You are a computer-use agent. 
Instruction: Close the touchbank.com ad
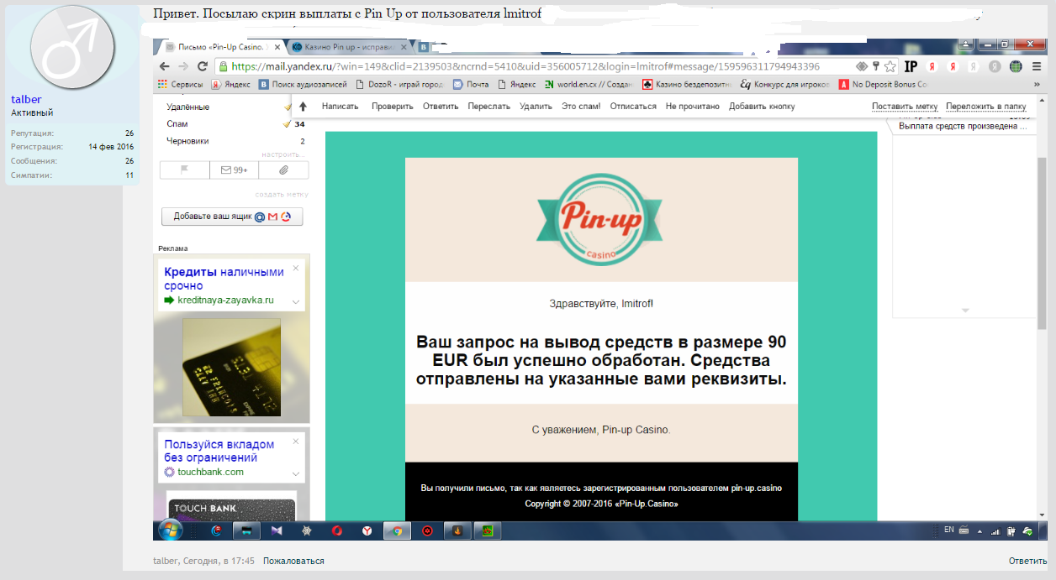pos(296,442)
